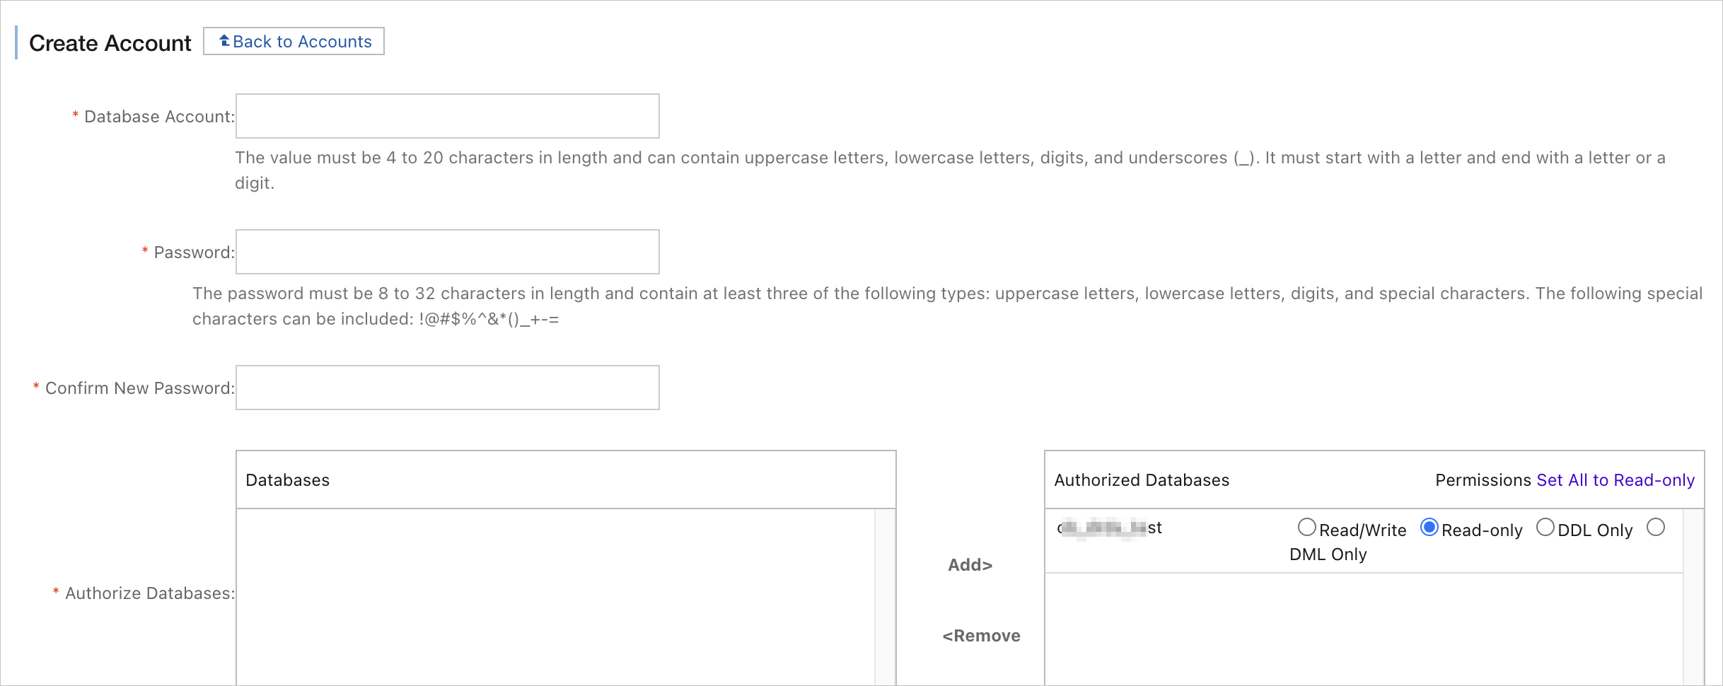Pick the DDL Only radio option
The image size is (1723, 686).
(x=1545, y=528)
